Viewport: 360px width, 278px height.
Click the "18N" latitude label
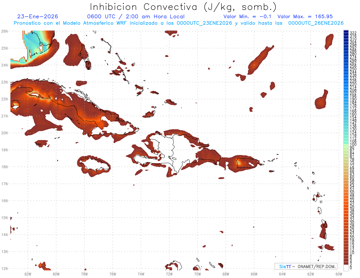point(4,167)
